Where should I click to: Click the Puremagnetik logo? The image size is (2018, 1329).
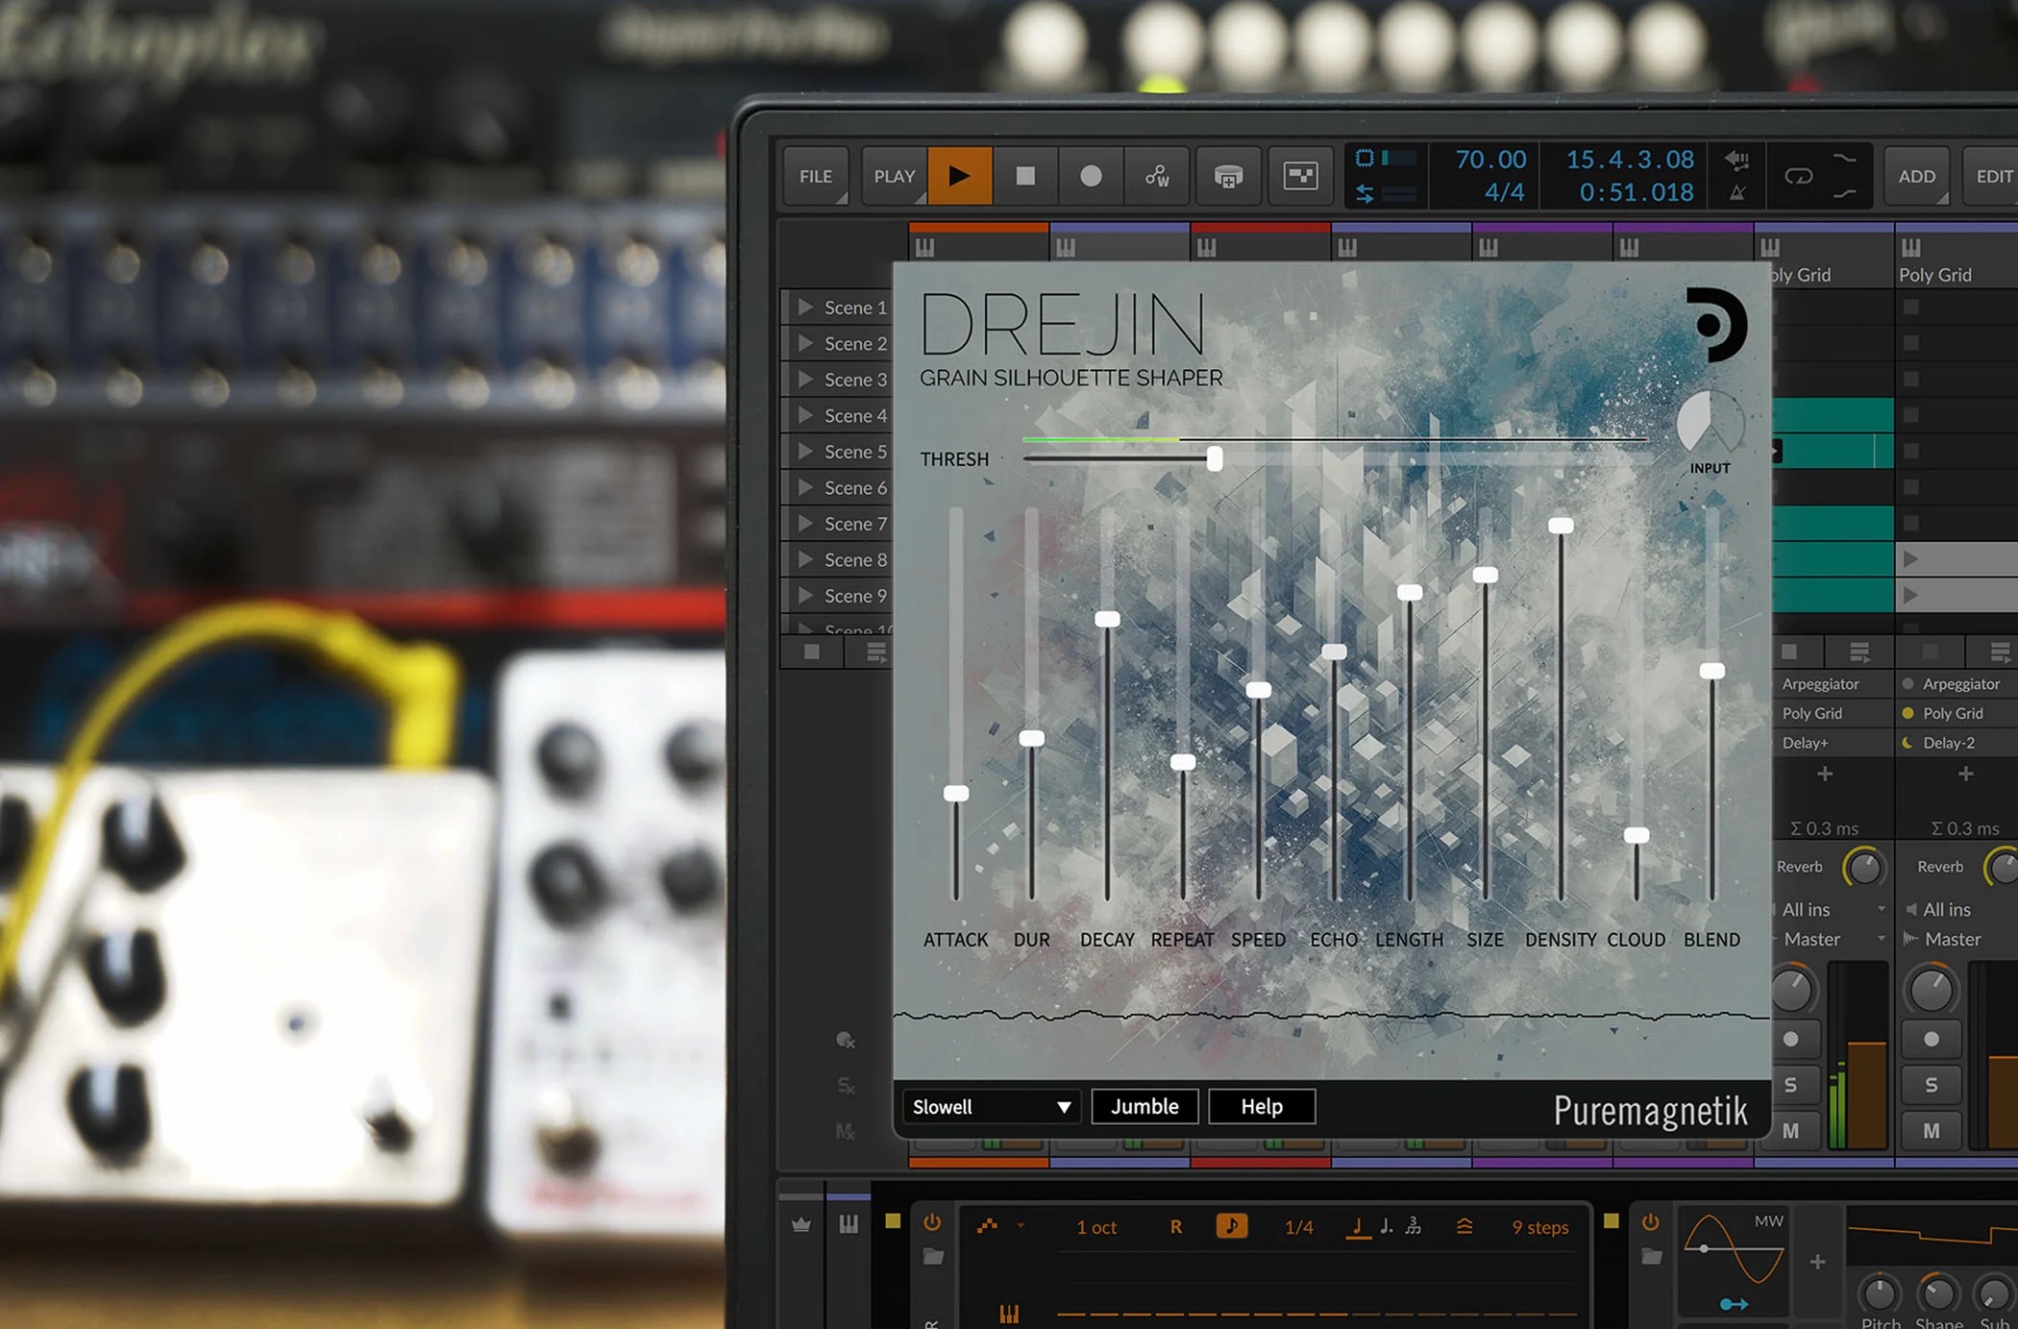pos(1651,1111)
